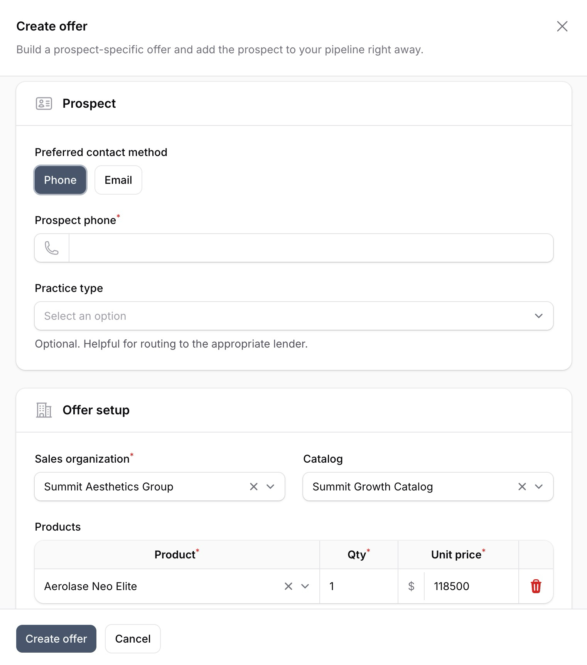Click the Catalog label

[323, 459]
